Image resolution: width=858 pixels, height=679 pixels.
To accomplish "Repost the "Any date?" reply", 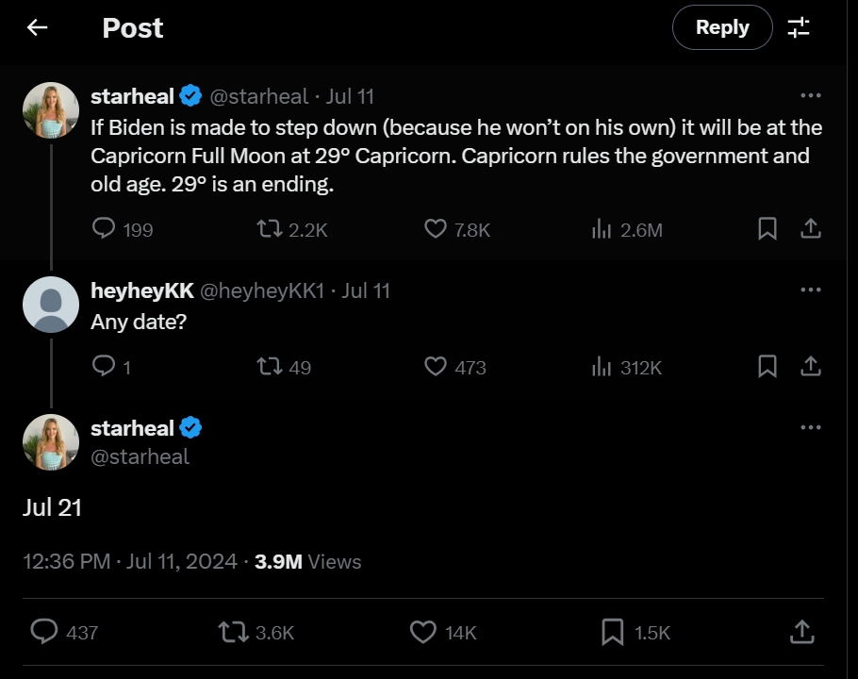I will [x=269, y=366].
